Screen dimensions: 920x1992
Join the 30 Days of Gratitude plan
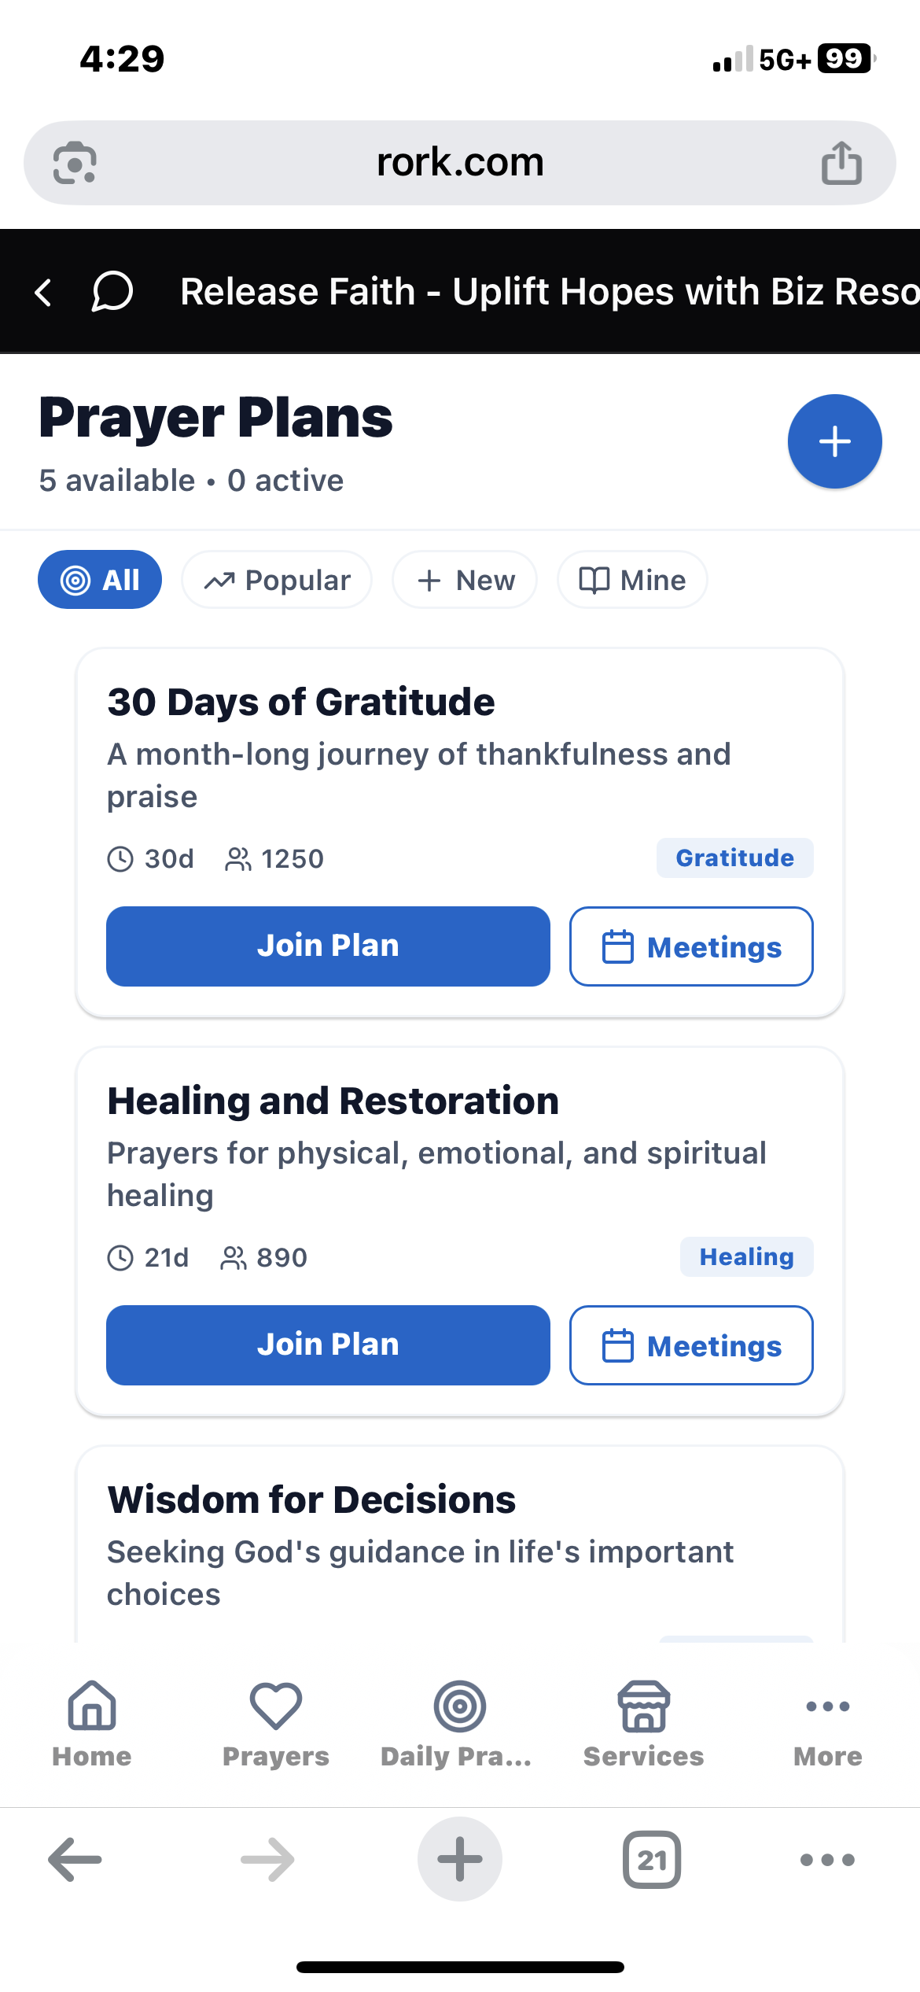coord(328,946)
